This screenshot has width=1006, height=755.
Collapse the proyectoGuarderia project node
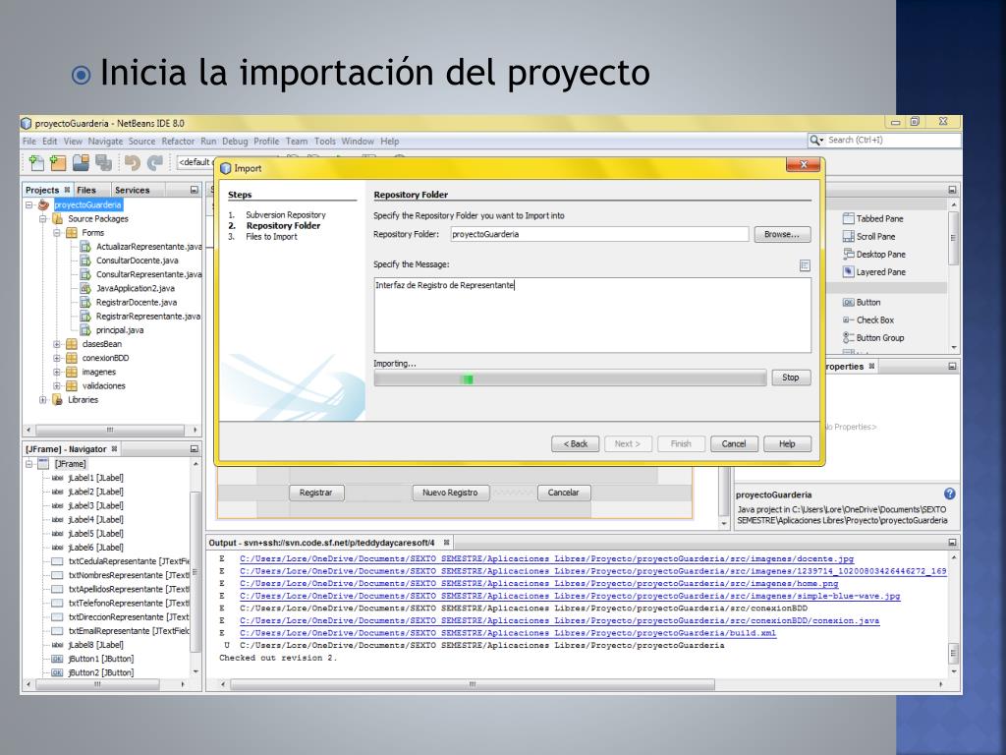pos(28,204)
